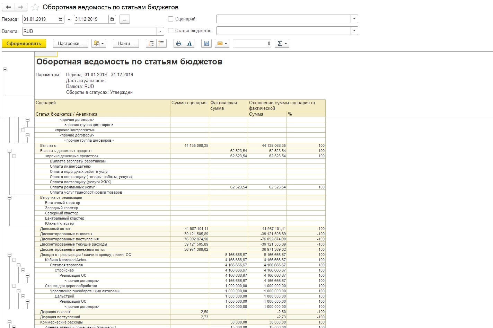Image resolution: width=493 pixels, height=328 pixels.
Task: Save report using floppy disk icon
Action: 206,43
